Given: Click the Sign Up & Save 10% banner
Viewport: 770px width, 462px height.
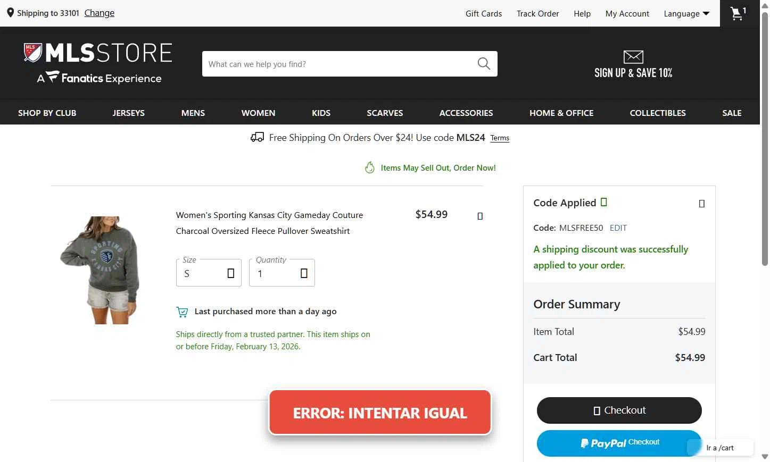Looking at the screenshot, I should click(633, 64).
